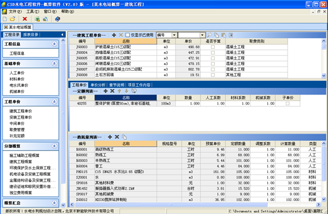Collapse the 工程单价 section
The height and width of the screenshot is (214, 328).
54,102
